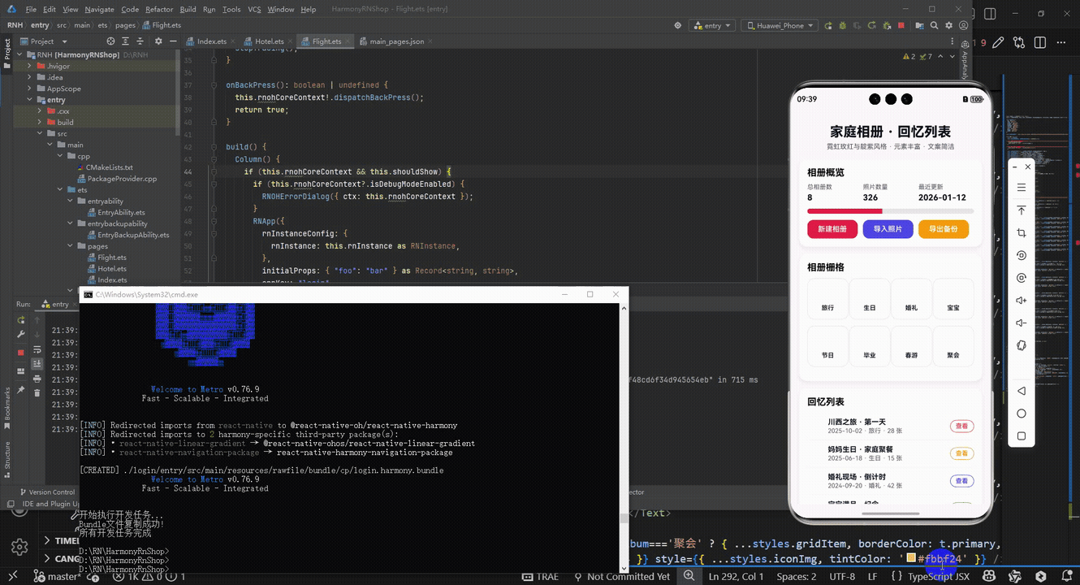
Task: Tap 查看 for 川西之旅·第一天
Action: pyautogui.click(x=962, y=426)
